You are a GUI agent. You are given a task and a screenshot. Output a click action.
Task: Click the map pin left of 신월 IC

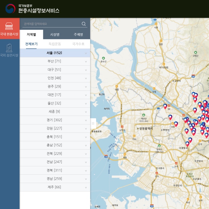[x=170, y=117]
